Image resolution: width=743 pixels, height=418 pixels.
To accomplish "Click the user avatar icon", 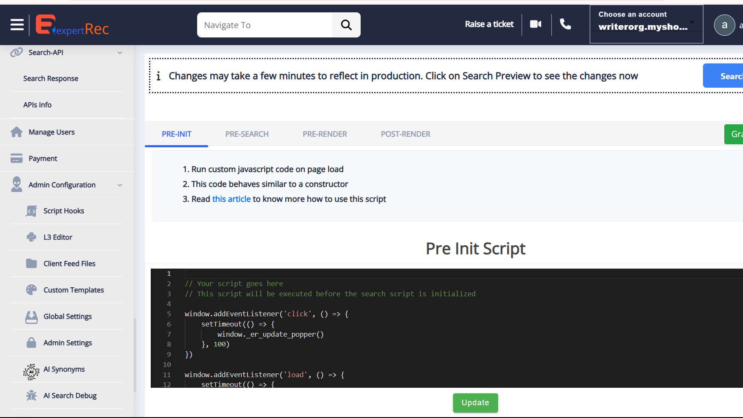I will [x=724, y=25].
